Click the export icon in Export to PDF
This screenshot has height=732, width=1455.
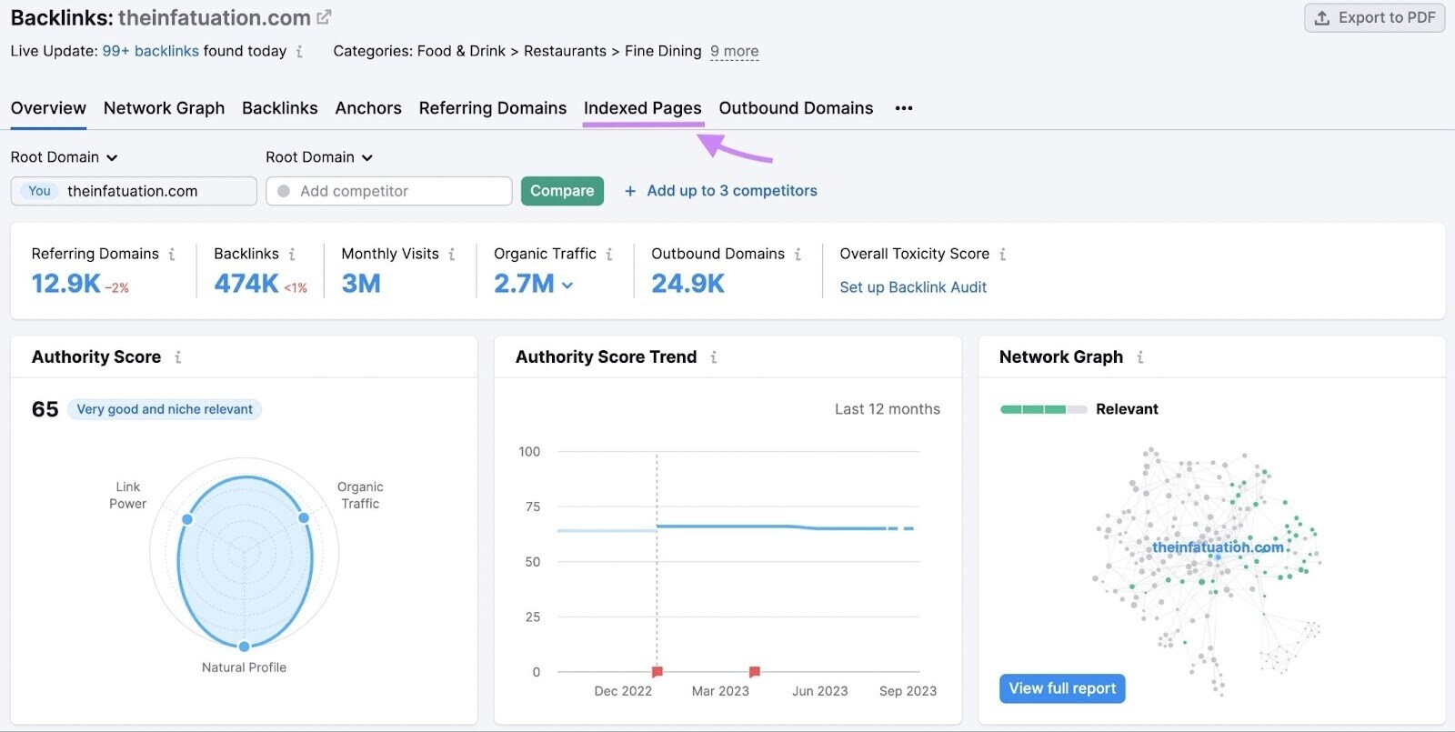click(1322, 17)
